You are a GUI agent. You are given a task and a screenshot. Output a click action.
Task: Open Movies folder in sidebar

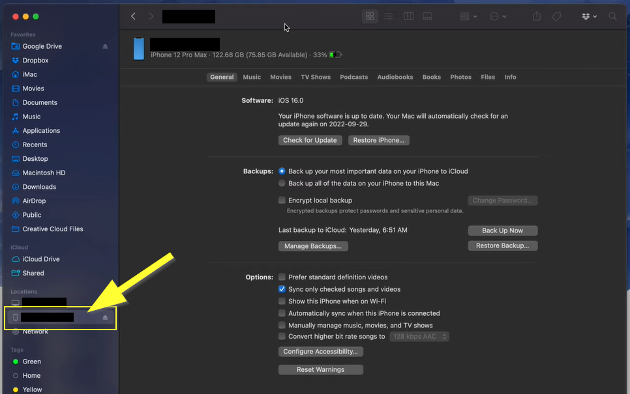pos(33,89)
